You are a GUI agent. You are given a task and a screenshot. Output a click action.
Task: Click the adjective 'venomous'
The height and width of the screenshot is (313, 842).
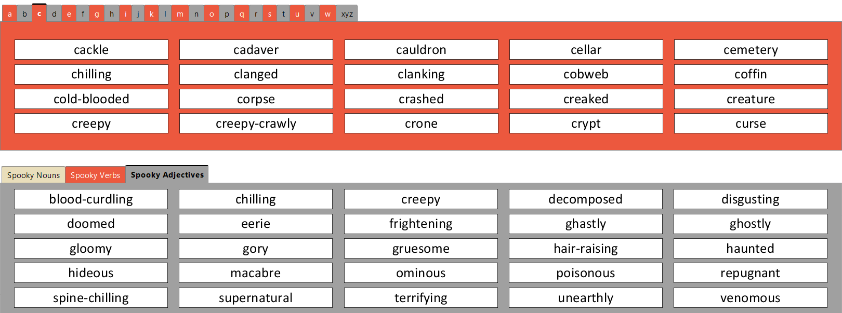750,298
